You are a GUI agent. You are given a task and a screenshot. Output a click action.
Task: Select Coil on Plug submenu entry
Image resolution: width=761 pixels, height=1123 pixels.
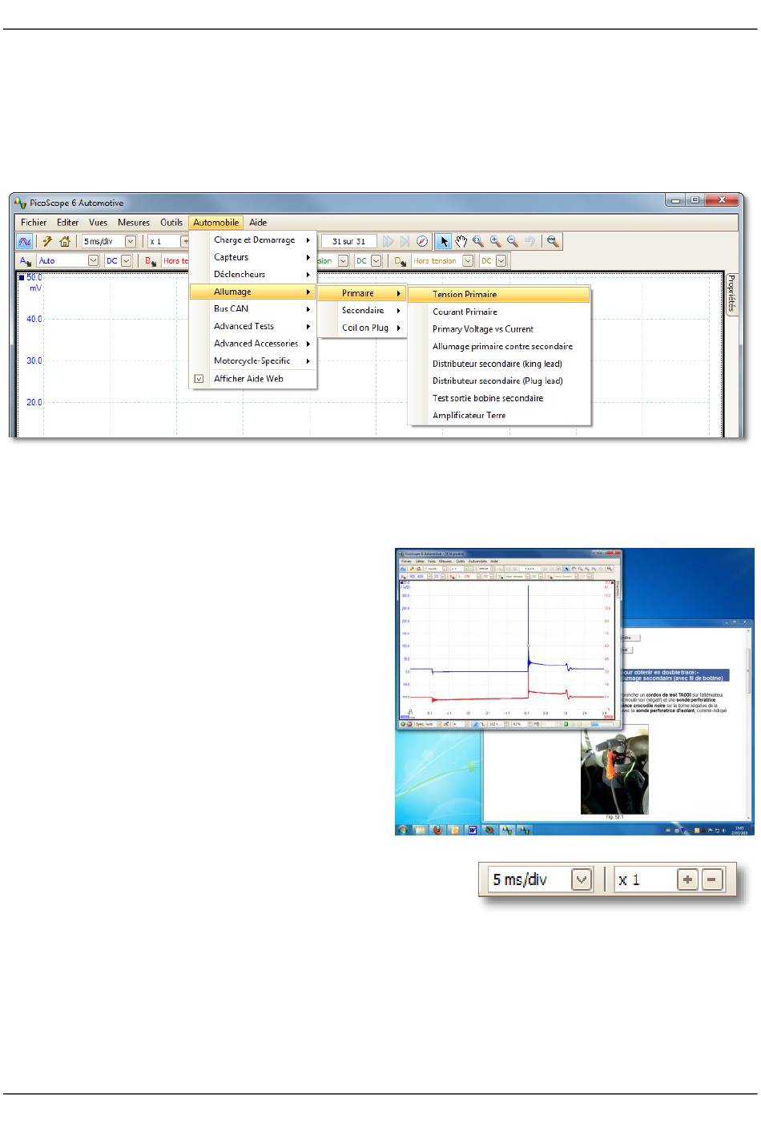362,328
